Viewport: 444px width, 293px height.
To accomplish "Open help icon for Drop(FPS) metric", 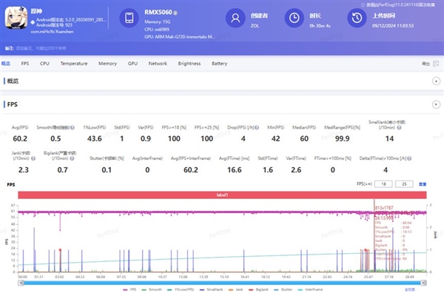I will pos(257,128).
